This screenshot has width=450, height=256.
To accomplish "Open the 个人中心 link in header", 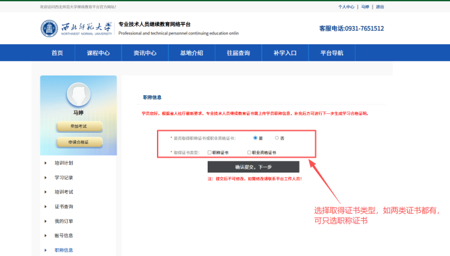I will [x=346, y=7].
